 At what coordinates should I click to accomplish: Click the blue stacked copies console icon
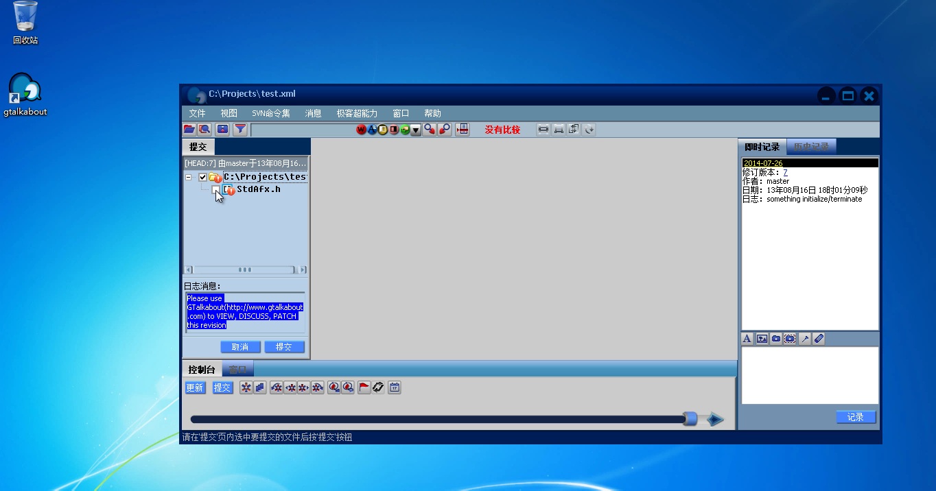pos(259,387)
